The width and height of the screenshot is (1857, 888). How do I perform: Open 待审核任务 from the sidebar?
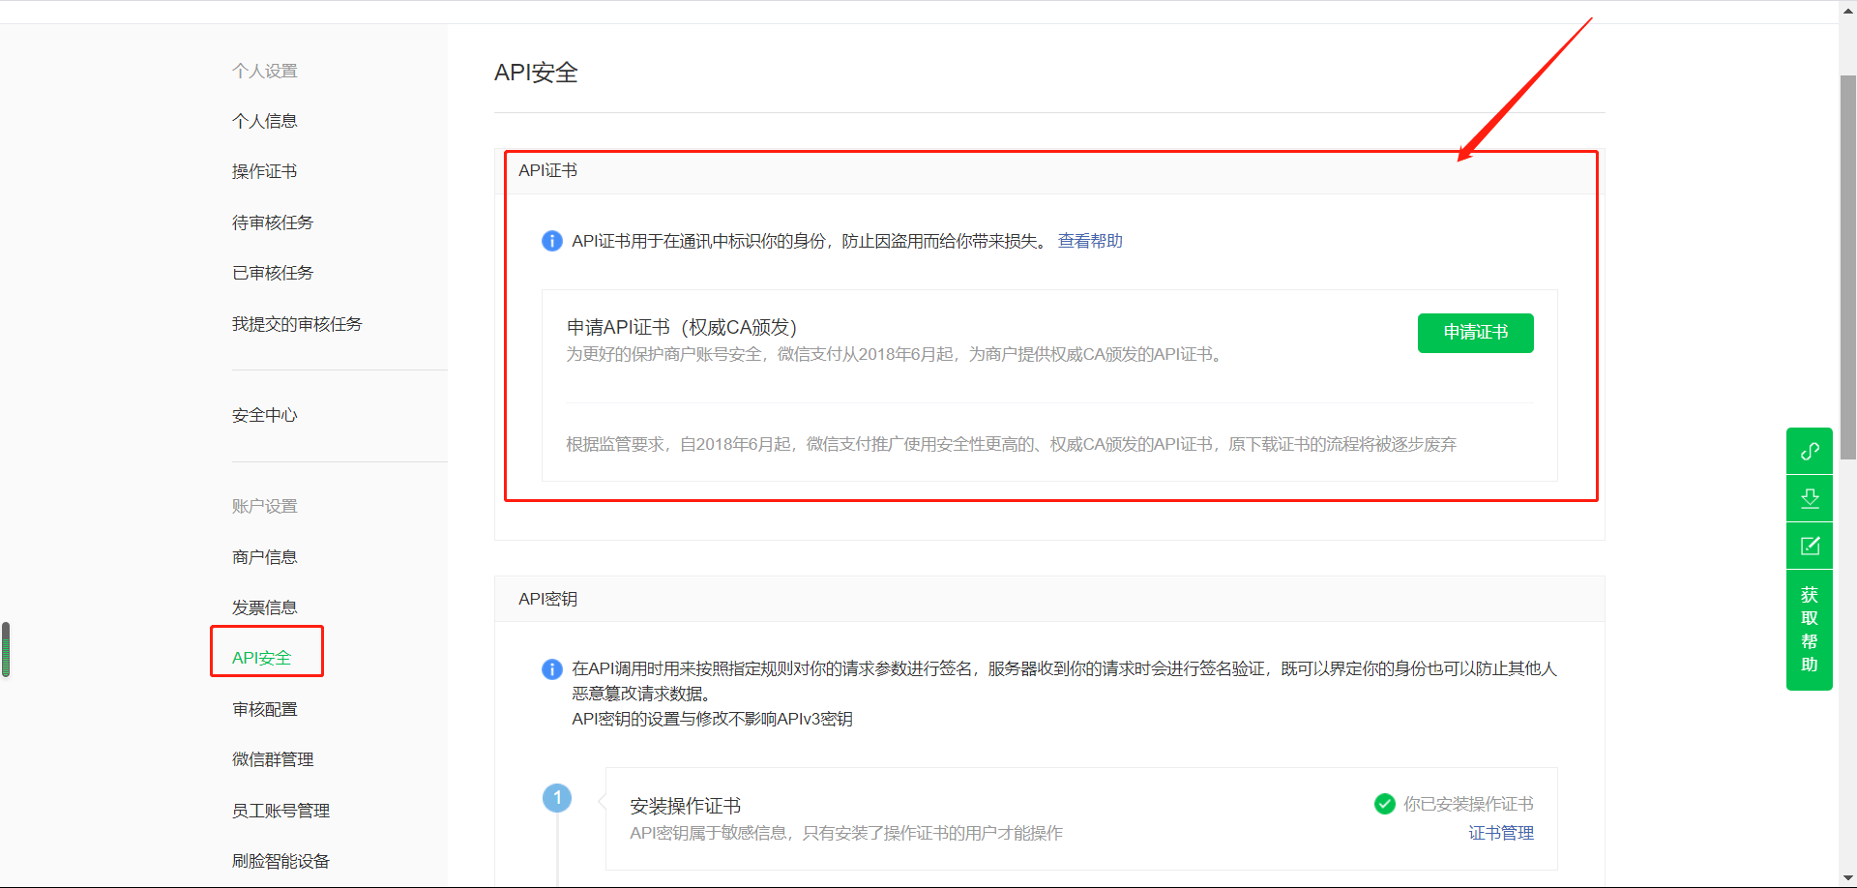(x=273, y=222)
